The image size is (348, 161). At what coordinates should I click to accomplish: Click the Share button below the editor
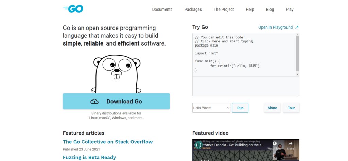pos(272,108)
